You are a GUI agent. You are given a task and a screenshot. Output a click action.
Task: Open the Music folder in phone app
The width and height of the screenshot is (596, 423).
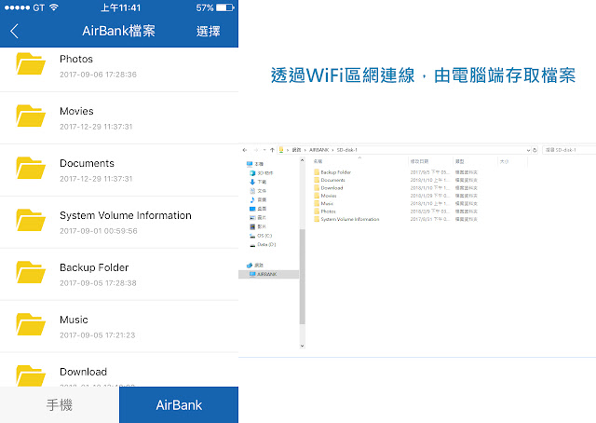119,326
